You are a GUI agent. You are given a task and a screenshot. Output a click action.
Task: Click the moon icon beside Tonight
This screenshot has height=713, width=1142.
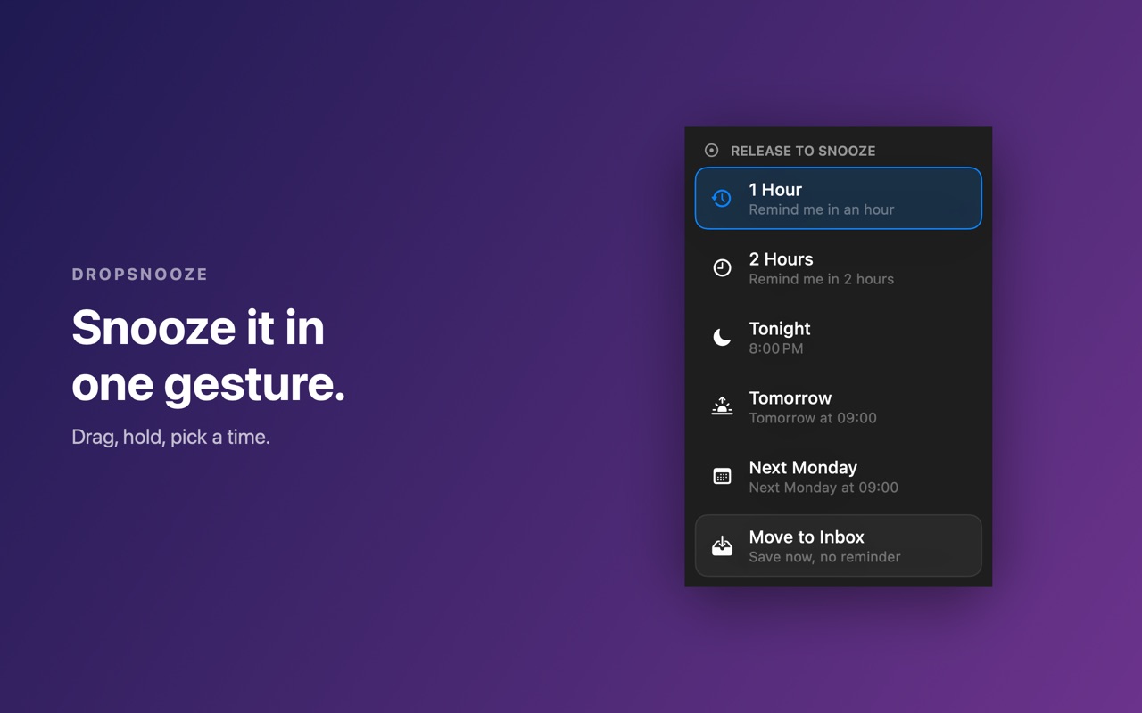pos(722,337)
